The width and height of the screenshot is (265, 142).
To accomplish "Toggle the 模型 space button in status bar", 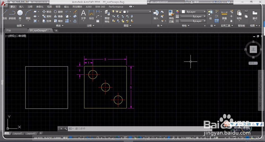I will [65, 138].
